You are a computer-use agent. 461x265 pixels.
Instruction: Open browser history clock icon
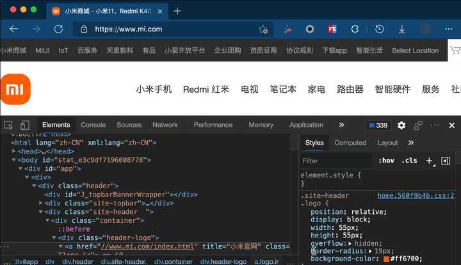pyautogui.click(x=379, y=29)
